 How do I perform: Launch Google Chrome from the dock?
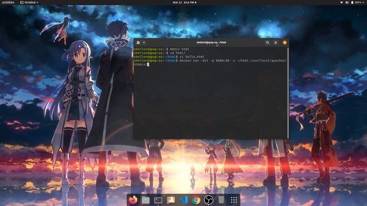(x=196, y=200)
